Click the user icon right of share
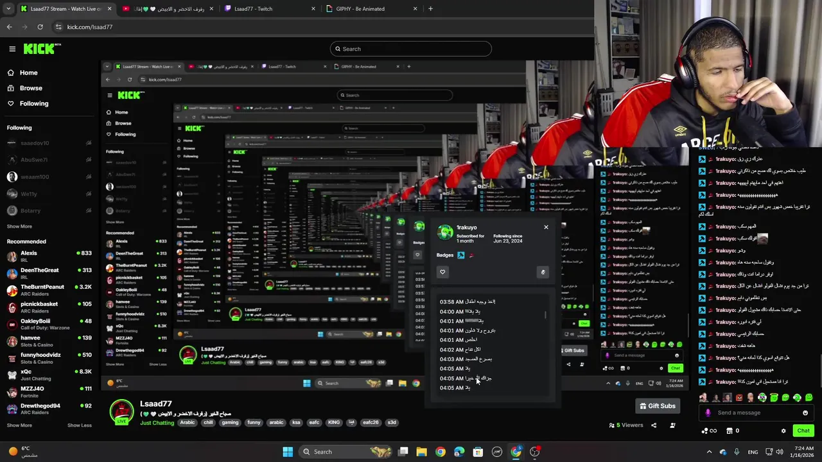The height and width of the screenshot is (462, 822). point(672,425)
